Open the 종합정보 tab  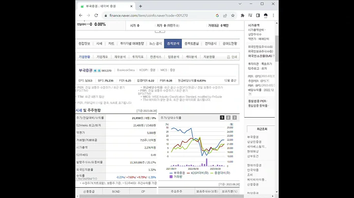point(84,44)
